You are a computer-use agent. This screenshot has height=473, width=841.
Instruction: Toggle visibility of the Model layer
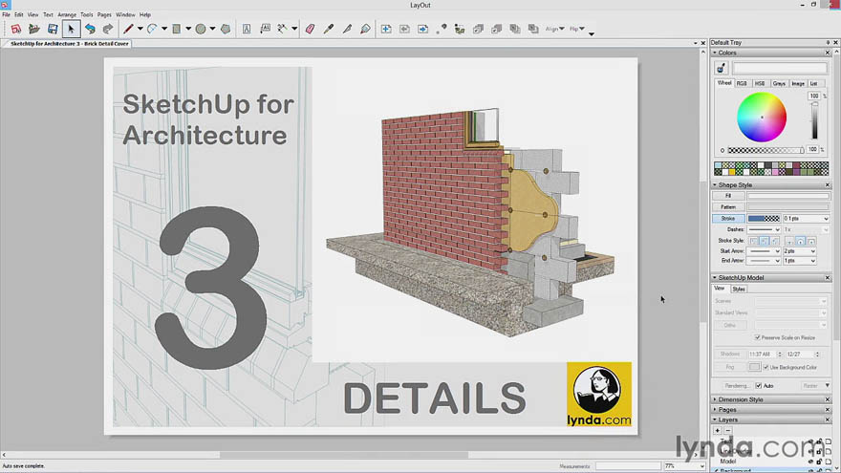810,462
